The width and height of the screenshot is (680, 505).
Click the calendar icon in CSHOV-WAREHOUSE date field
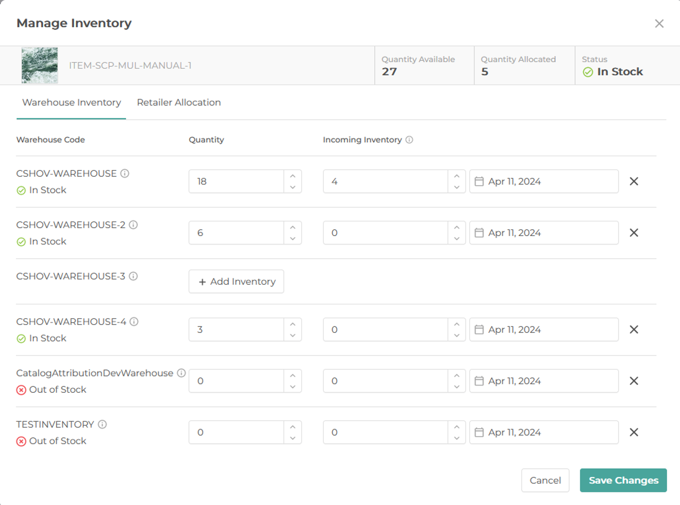coord(480,181)
